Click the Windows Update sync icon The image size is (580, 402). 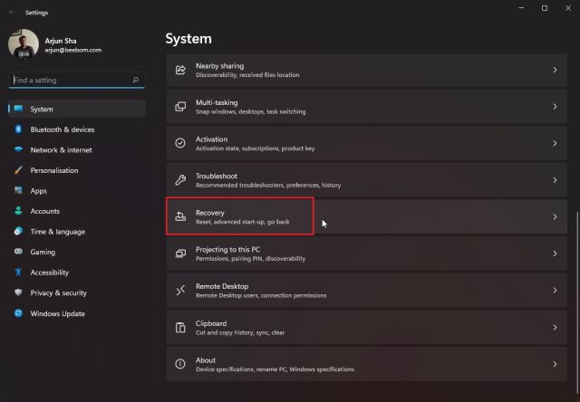18,313
